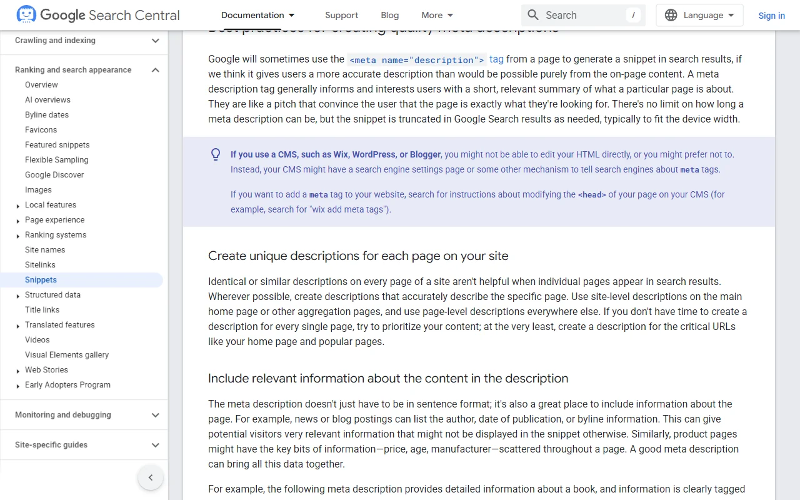Focus the Search input field
The height and width of the screenshot is (500, 800).
(583, 15)
